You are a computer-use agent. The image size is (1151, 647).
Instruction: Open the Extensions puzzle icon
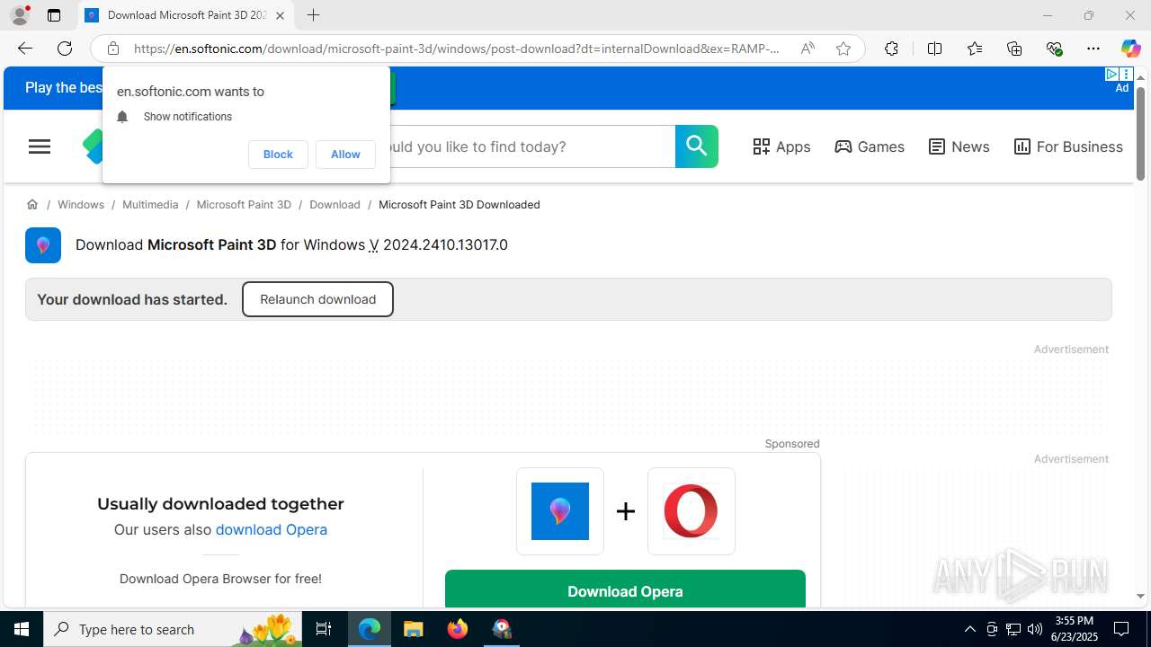[891, 49]
